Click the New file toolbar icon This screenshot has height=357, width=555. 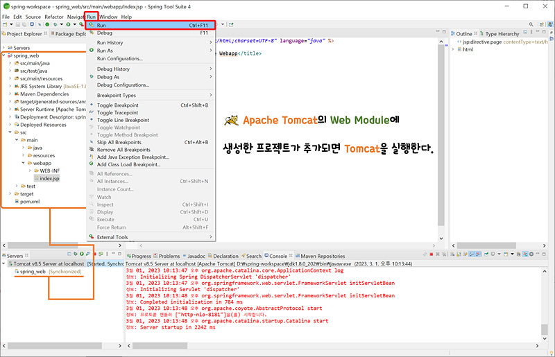(5, 24)
